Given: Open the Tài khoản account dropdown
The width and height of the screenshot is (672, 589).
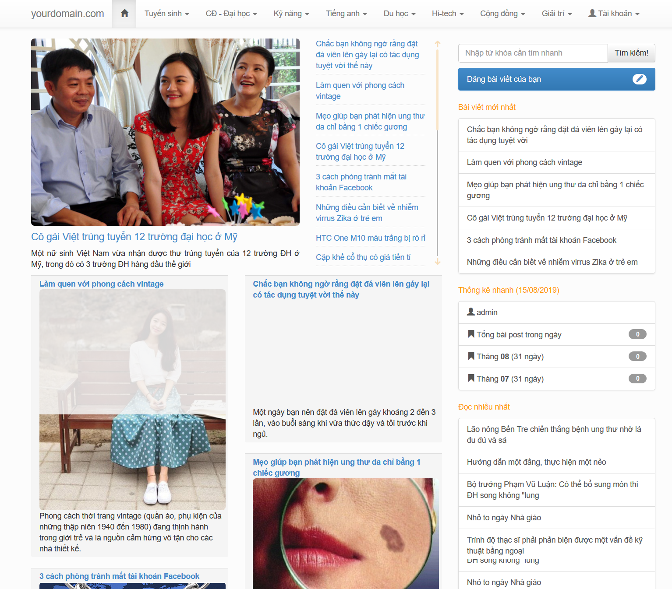Looking at the screenshot, I should click(614, 14).
